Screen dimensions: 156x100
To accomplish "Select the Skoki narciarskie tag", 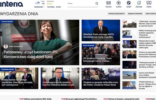I will point(150,14).
